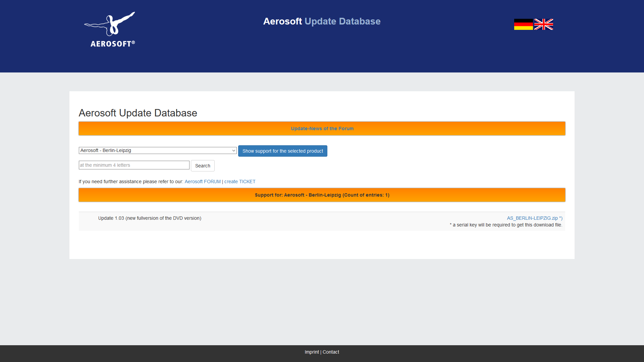Click the Search button

(x=203, y=166)
